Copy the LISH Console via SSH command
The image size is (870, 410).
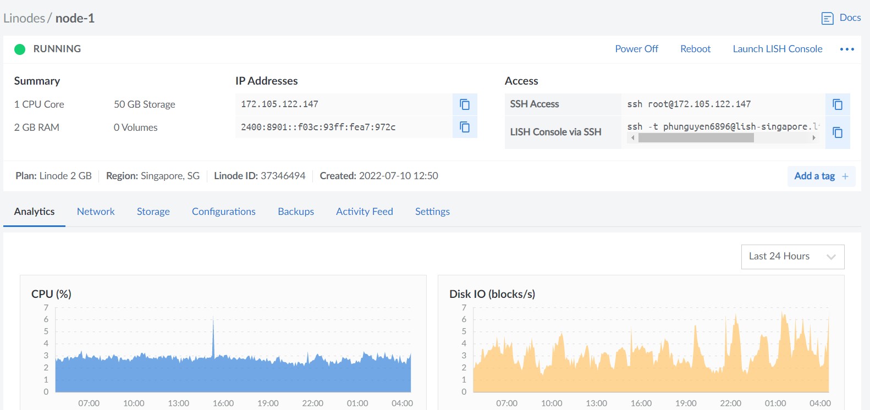coord(838,132)
